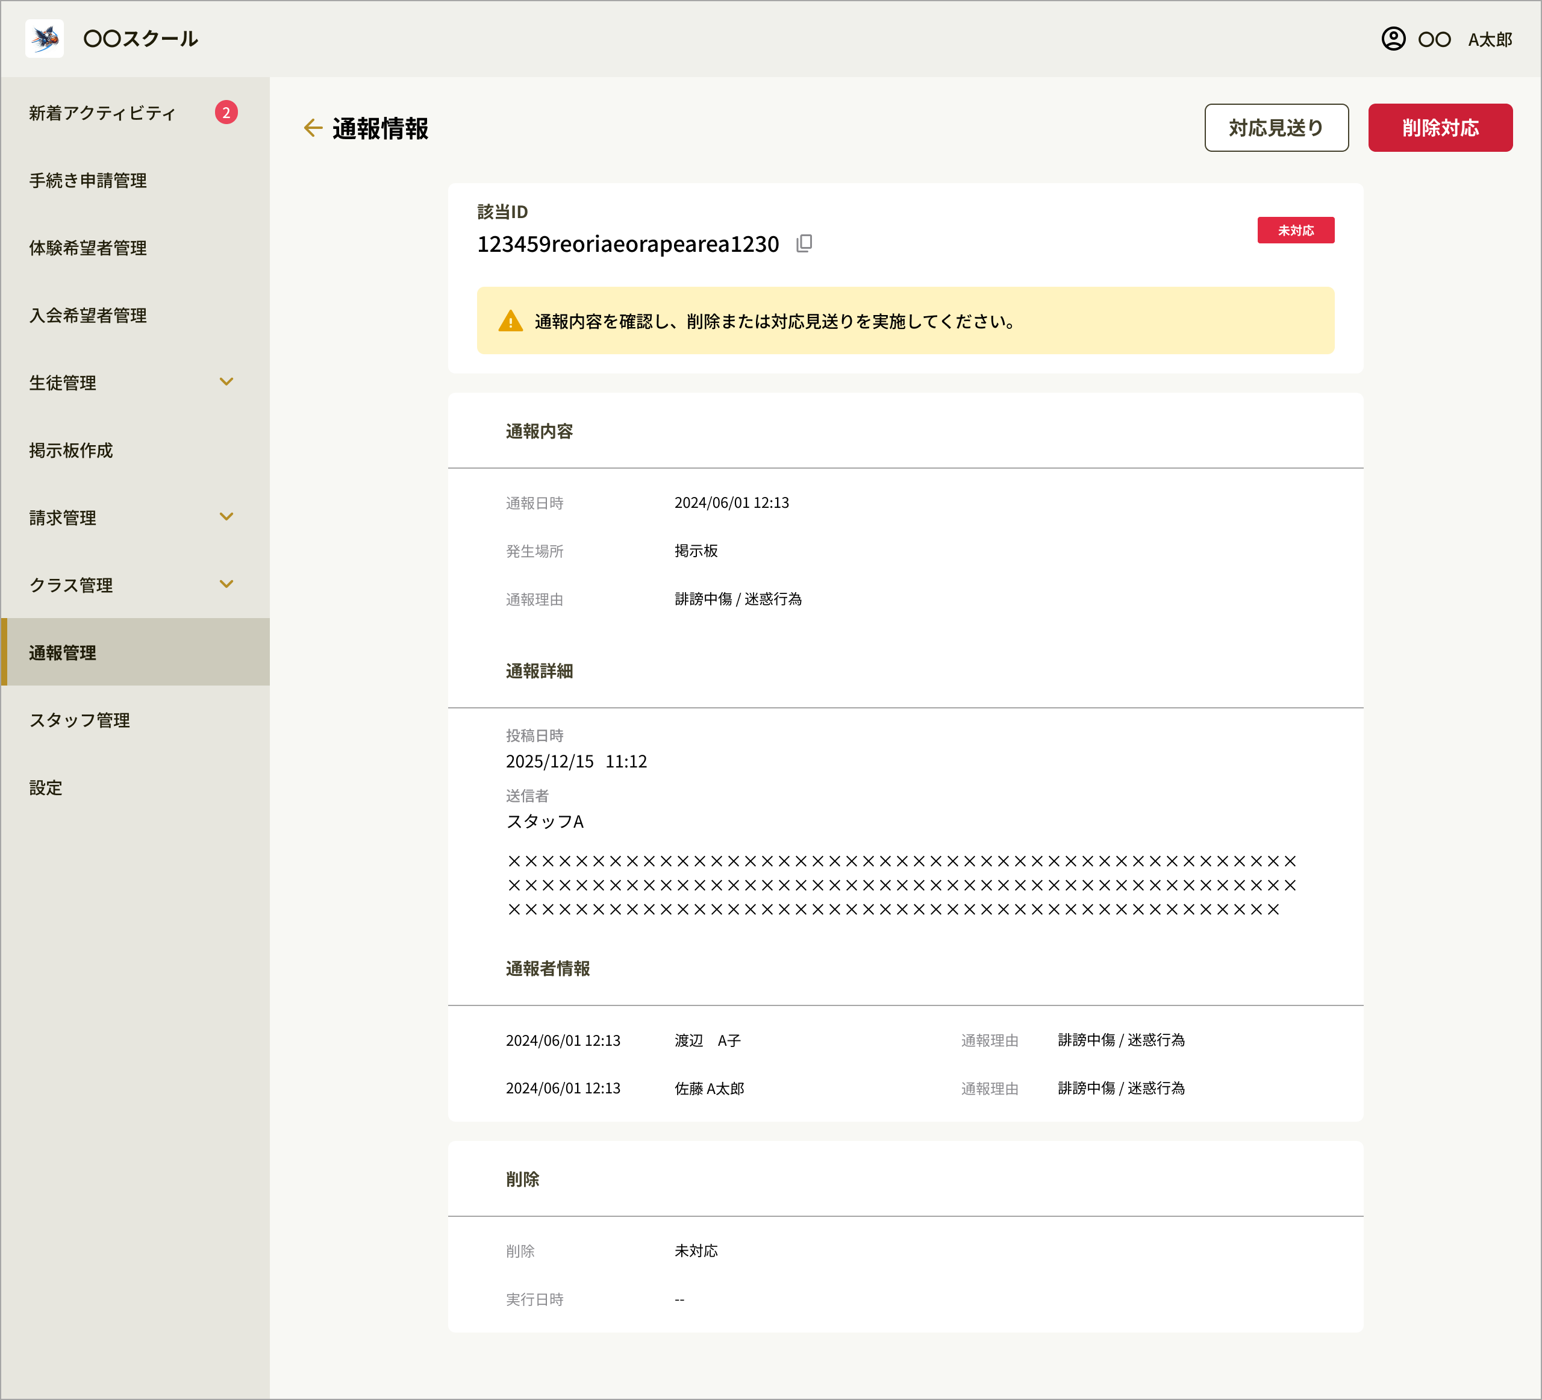The width and height of the screenshot is (1542, 1400).
Task: Click the yellow warning triangle icon
Action: pyautogui.click(x=510, y=321)
